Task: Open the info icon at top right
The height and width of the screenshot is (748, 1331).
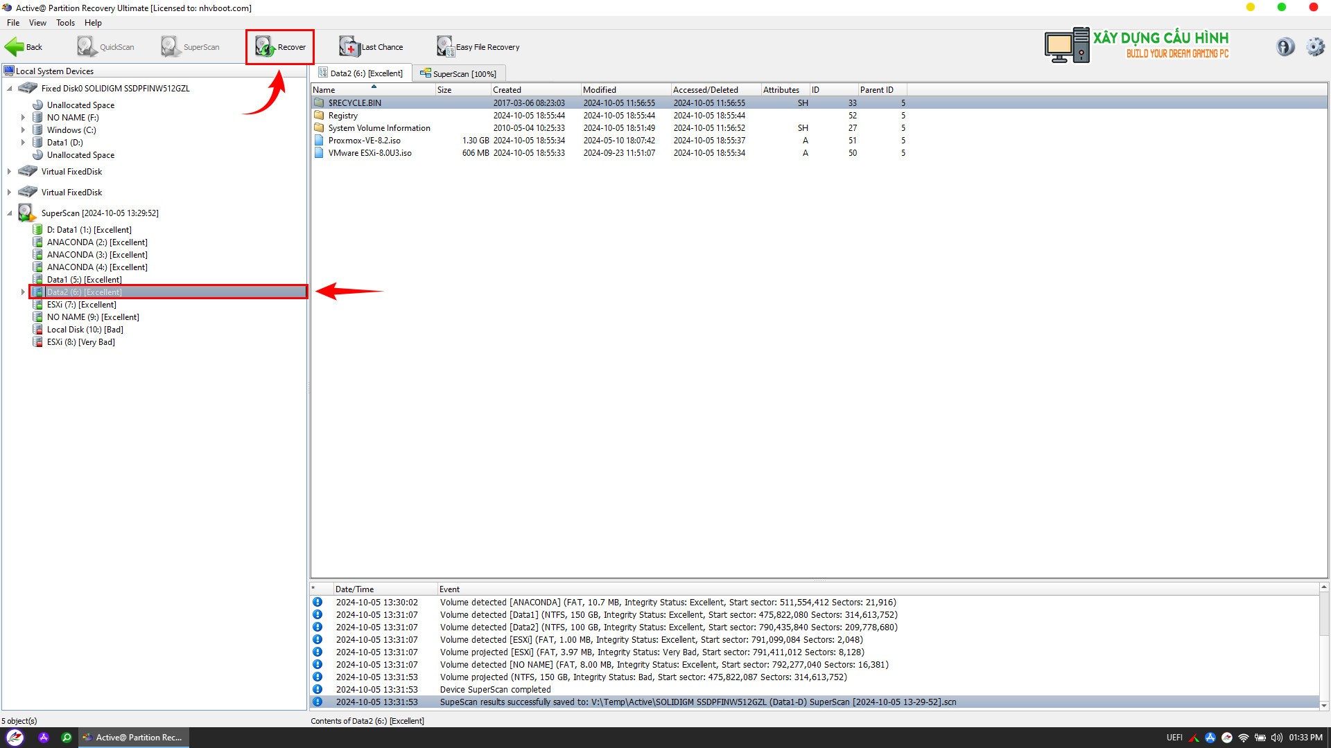Action: pyautogui.click(x=1285, y=46)
